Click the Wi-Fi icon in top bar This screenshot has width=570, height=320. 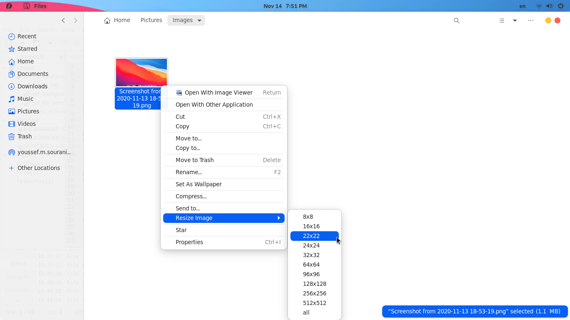coord(539,6)
